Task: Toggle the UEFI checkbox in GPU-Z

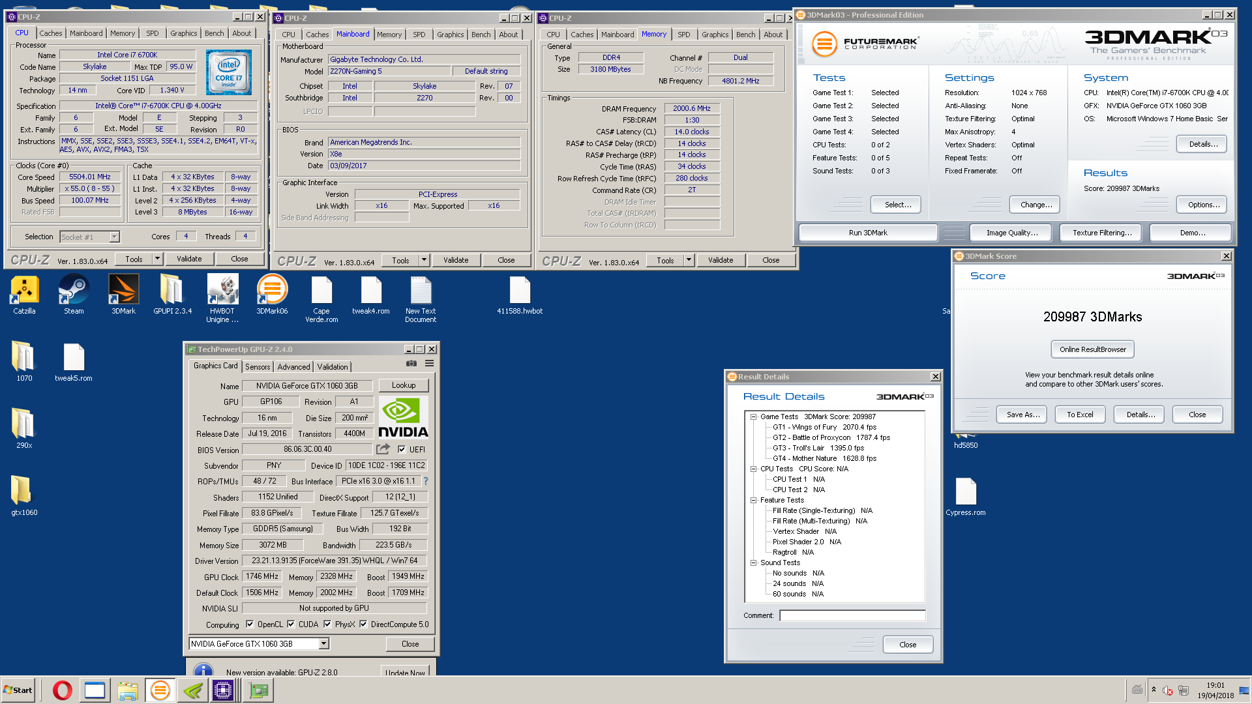Action: click(402, 449)
